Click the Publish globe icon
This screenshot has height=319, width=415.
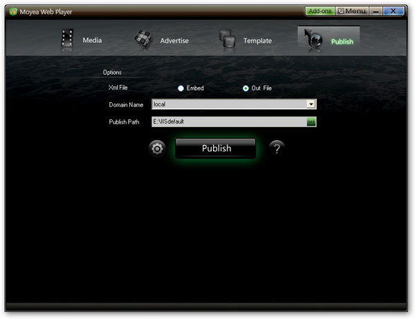pos(313,39)
